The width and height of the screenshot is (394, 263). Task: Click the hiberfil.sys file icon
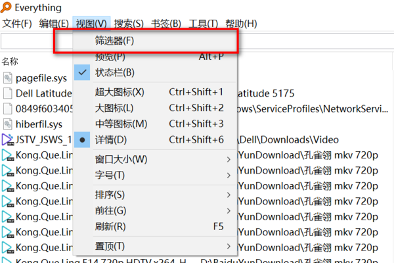tap(7, 124)
